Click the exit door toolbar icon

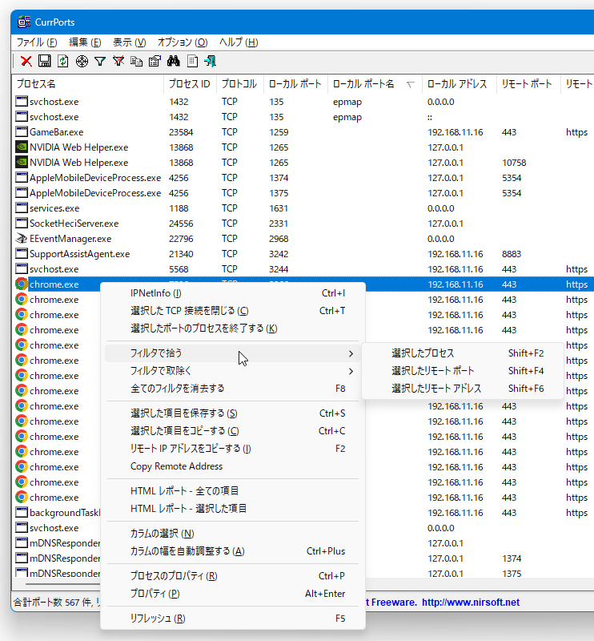tap(211, 62)
